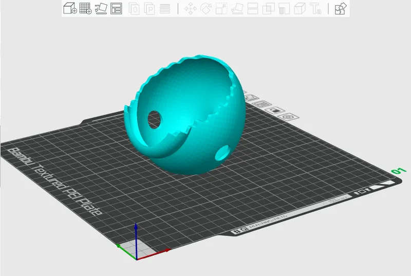Image resolution: width=411 pixels, height=276 pixels.
Task: Arrange objects on this plate icon
Action: click(261, 104)
